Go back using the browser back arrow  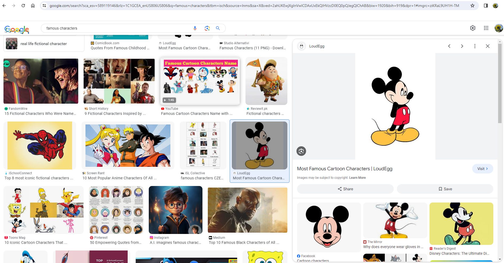(x=4, y=6)
